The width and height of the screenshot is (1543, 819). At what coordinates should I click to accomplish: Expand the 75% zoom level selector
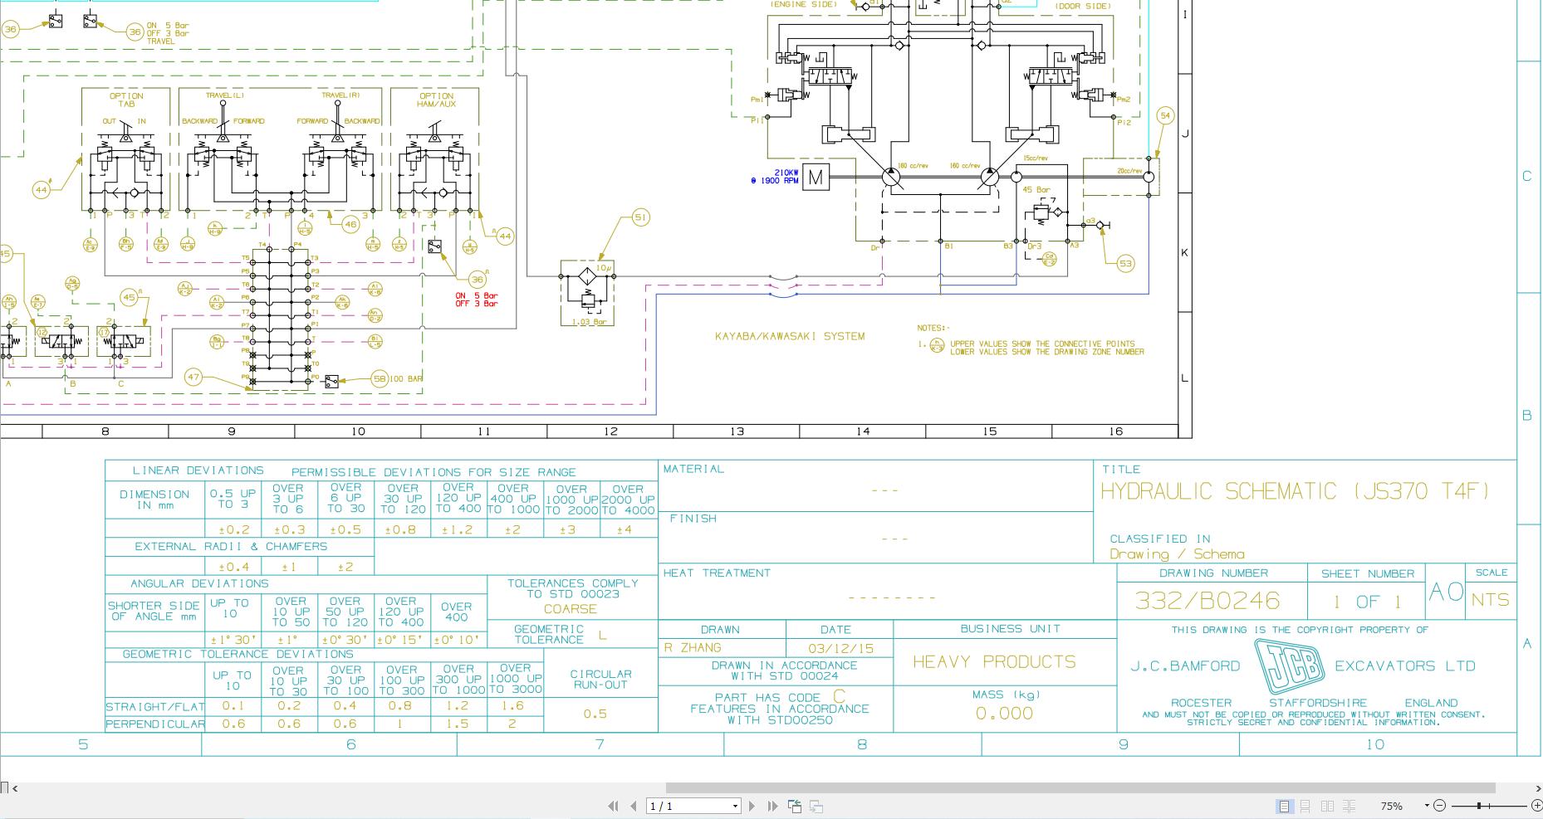click(x=1426, y=805)
